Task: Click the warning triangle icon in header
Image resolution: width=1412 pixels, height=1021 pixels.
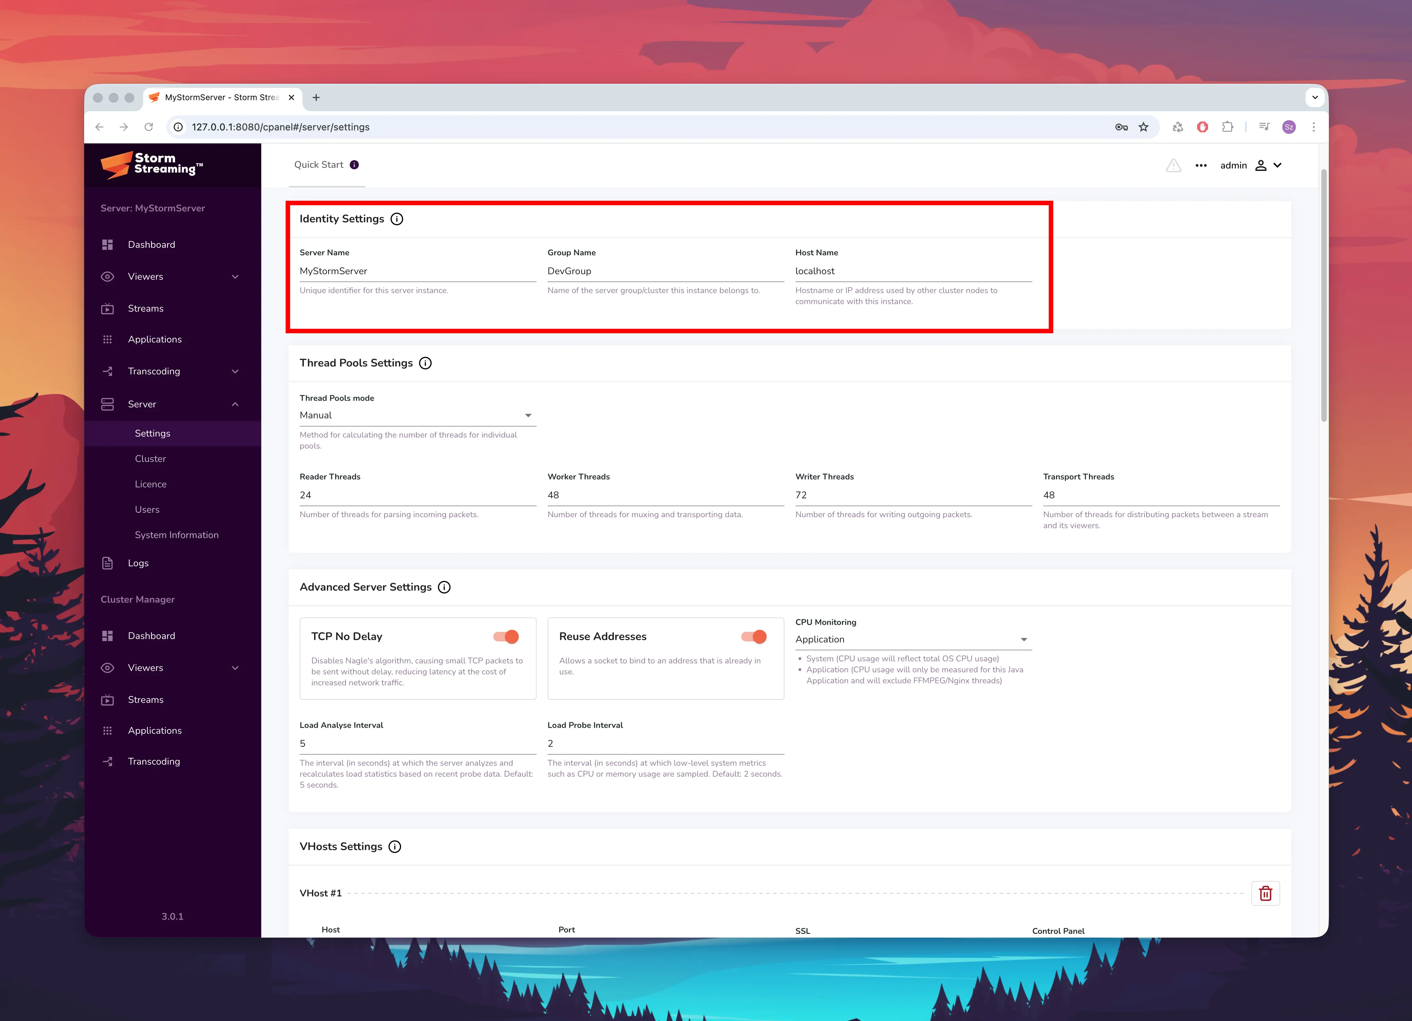Action: pyautogui.click(x=1173, y=166)
